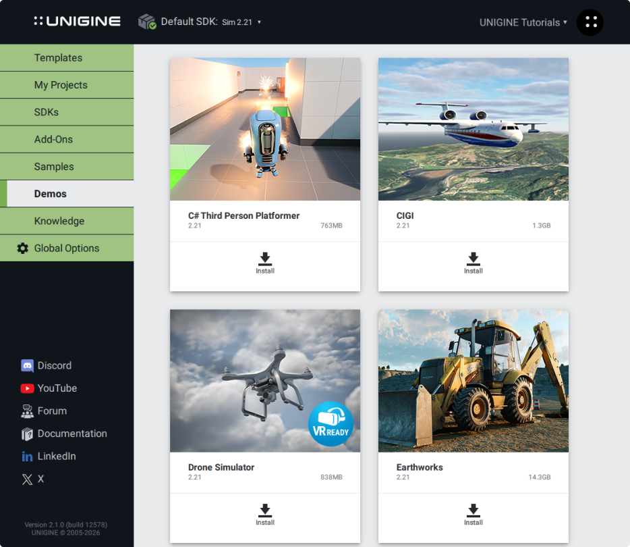Open the Discord link
The height and width of the screenshot is (547, 630).
[54, 365]
